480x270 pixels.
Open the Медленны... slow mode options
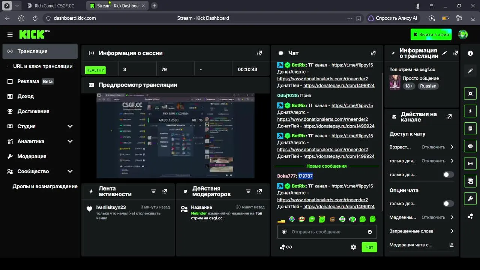(x=421, y=217)
